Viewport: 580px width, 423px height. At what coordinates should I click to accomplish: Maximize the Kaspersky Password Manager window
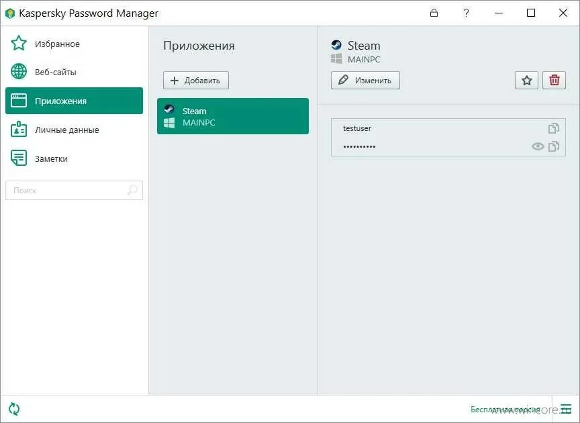pyautogui.click(x=531, y=13)
